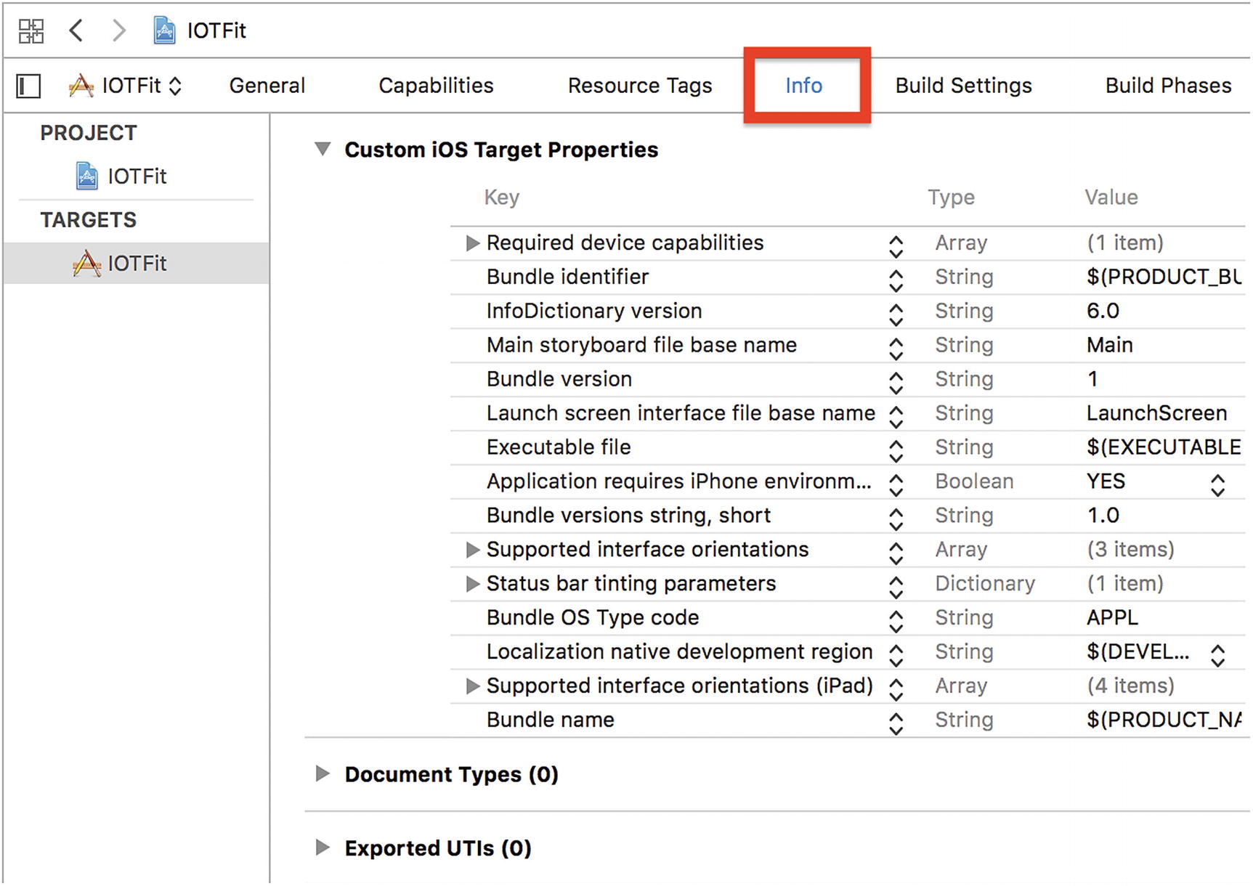
Task: Click the IOTFit project file icon in breadcrumb
Action: [x=164, y=31]
